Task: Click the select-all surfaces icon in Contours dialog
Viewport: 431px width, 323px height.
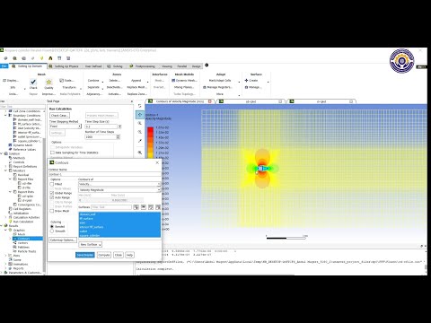Action: (x=136, y=207)
